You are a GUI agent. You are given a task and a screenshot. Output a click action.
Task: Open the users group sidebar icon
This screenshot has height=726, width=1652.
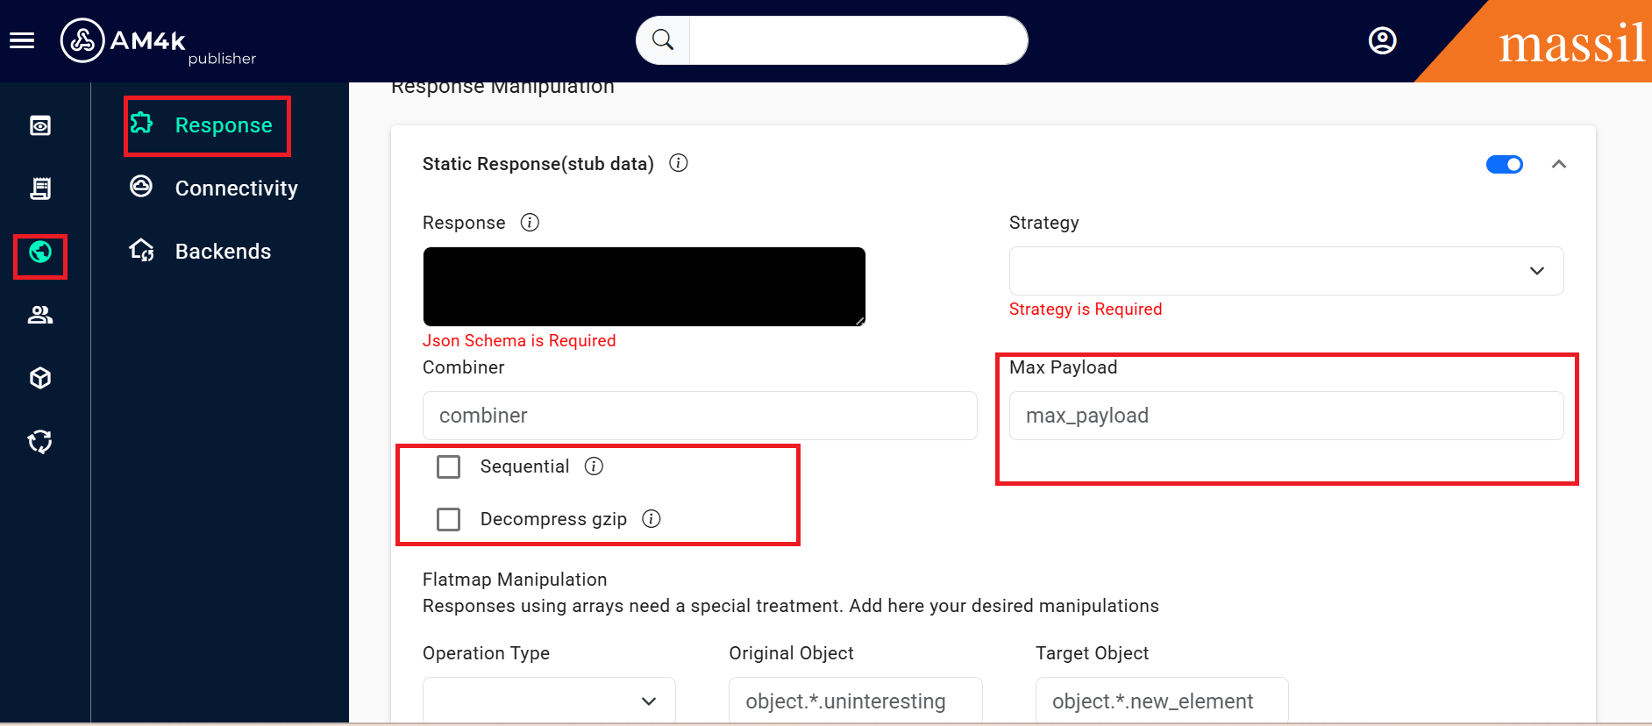click(x=40, y=315)
